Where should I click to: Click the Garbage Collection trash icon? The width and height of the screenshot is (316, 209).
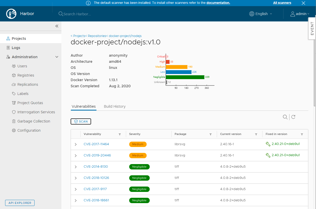tap(14, 121)
